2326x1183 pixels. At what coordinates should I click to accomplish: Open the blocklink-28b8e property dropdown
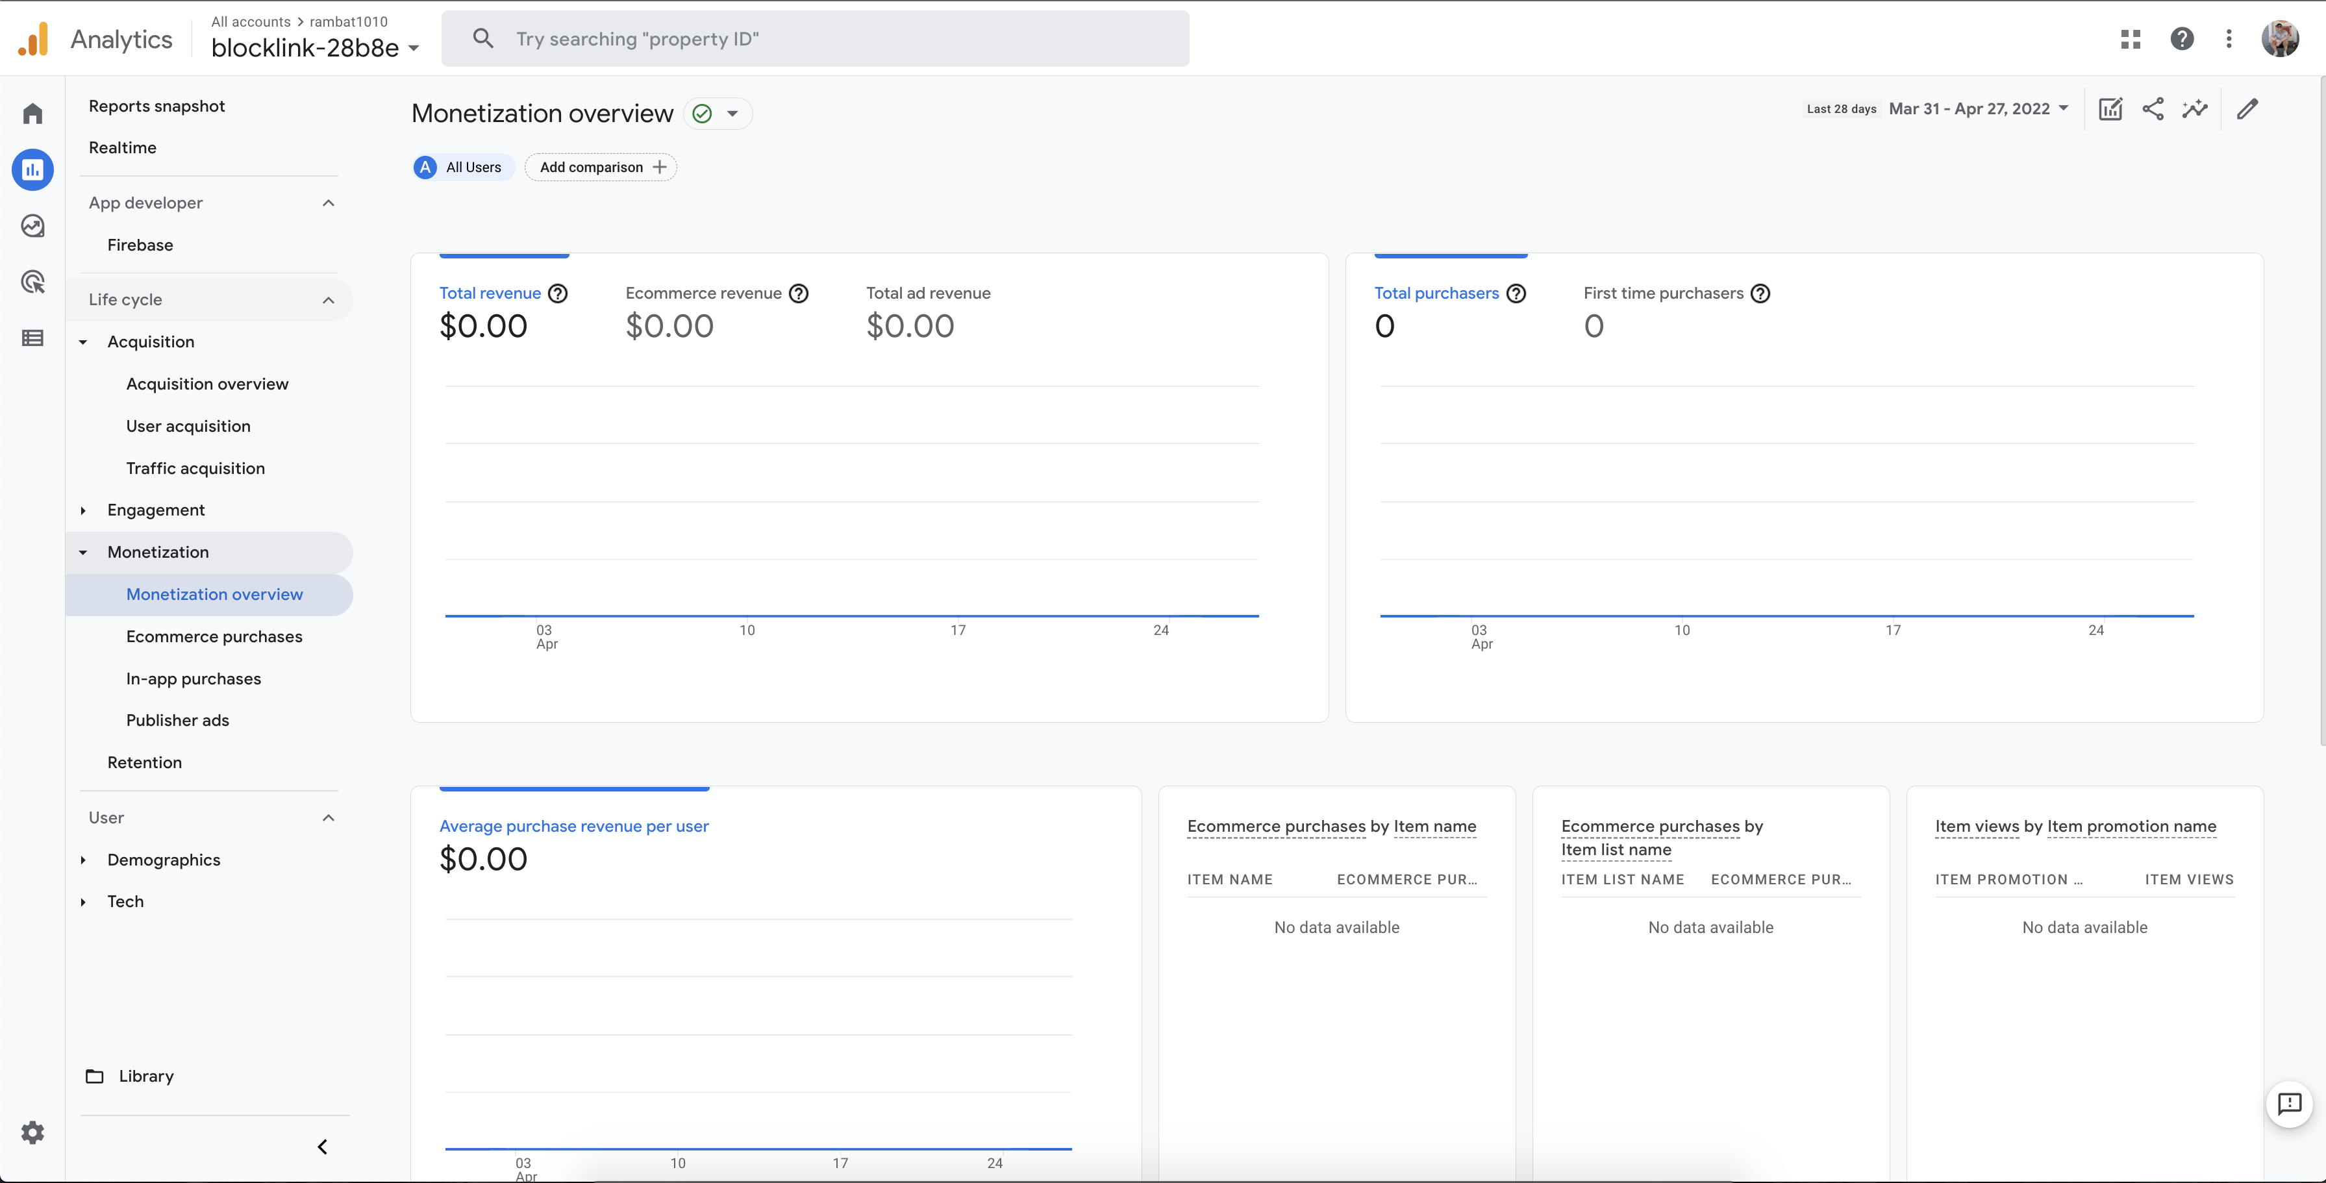tap(315, 48)
